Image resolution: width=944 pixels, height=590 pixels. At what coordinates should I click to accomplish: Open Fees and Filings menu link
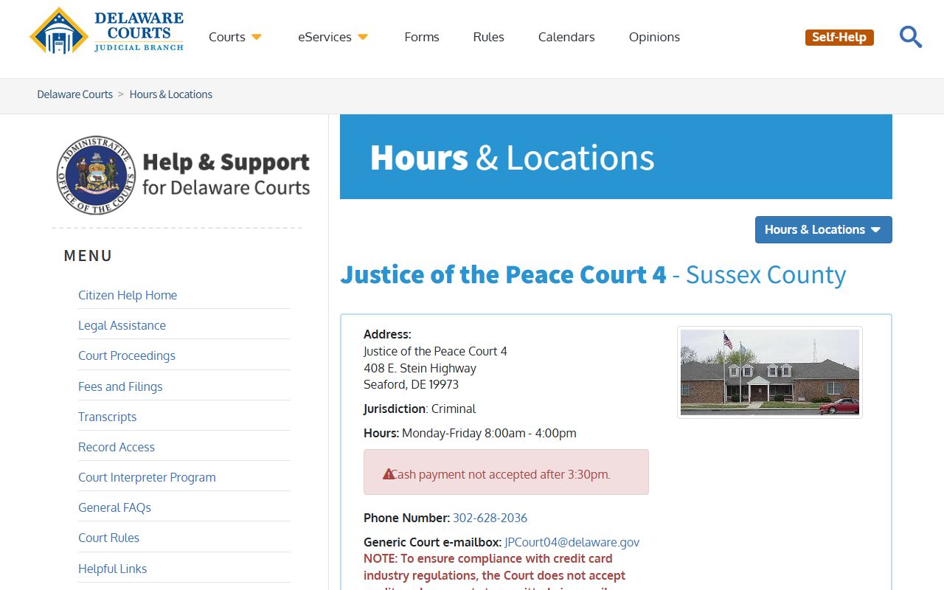point(120,386)
